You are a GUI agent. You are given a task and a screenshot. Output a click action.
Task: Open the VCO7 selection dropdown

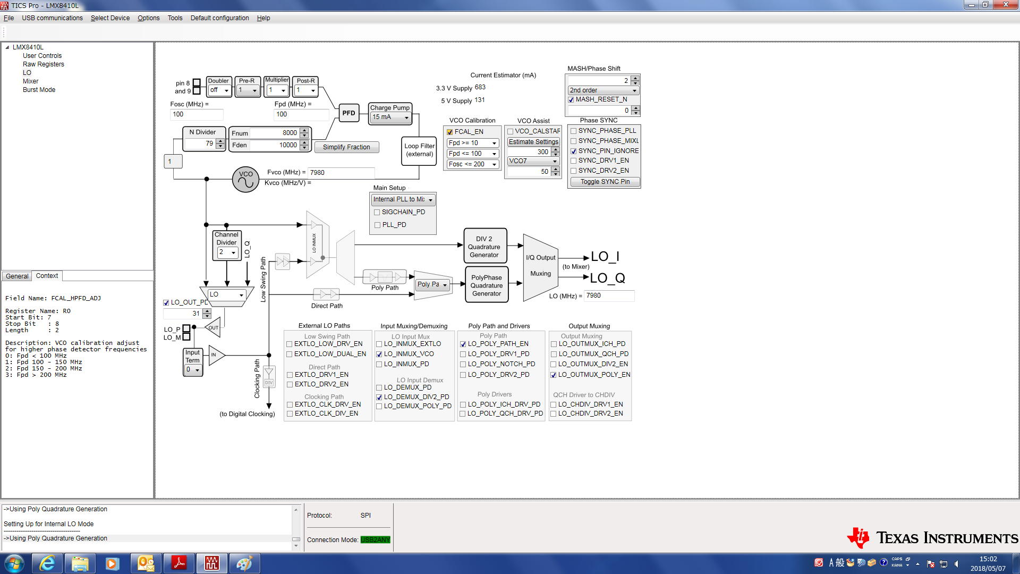533,161
